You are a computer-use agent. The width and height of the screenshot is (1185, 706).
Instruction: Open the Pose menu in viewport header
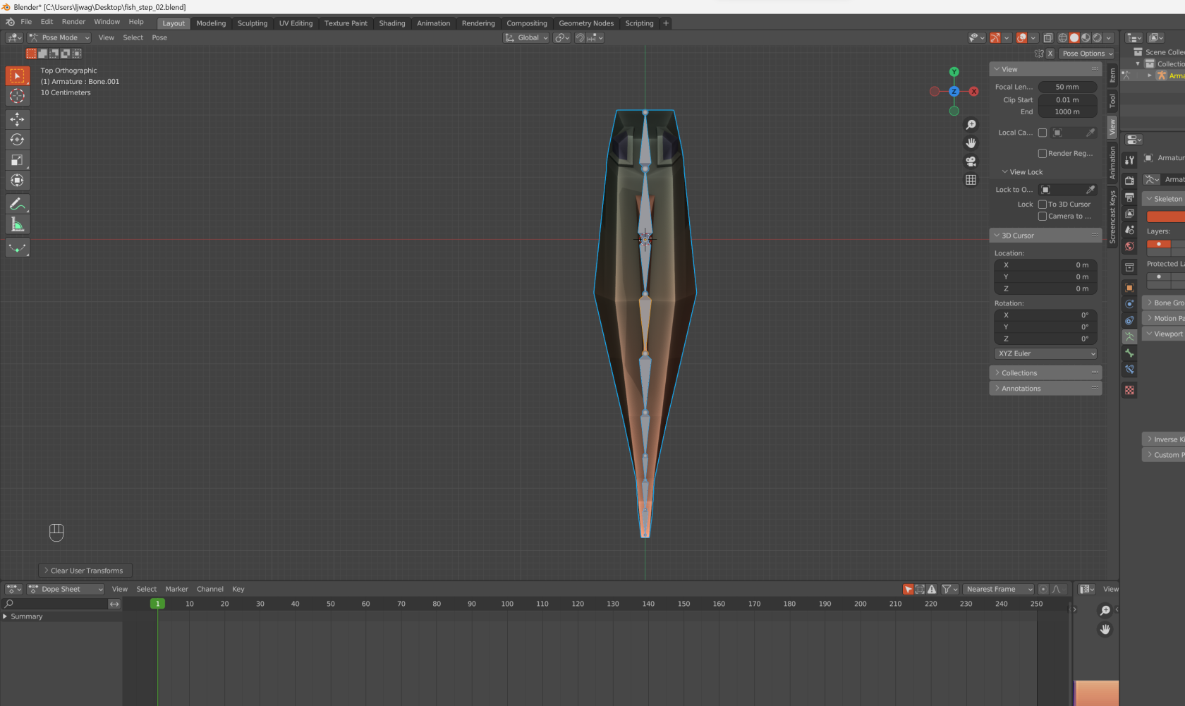159,38
